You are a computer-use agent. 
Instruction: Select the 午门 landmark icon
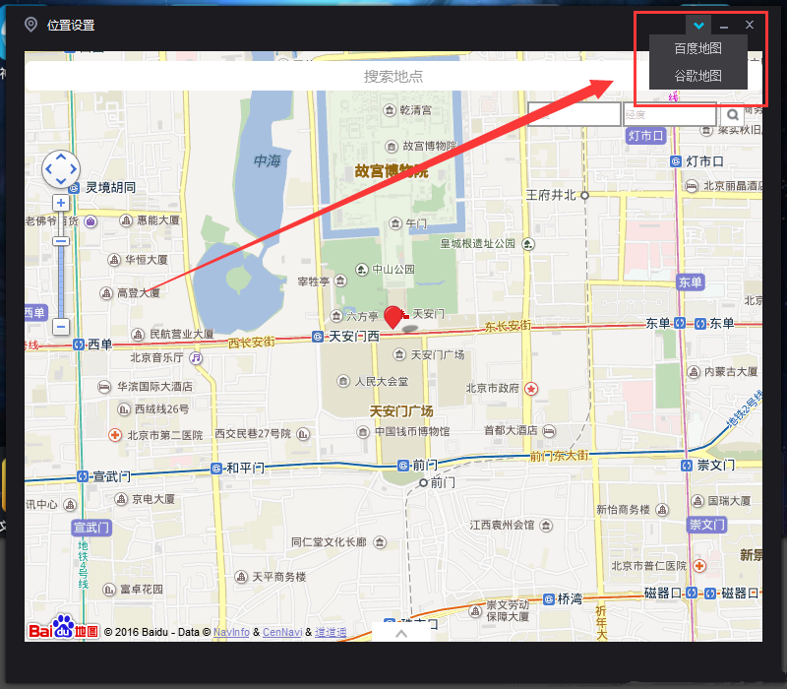[395, 223]
